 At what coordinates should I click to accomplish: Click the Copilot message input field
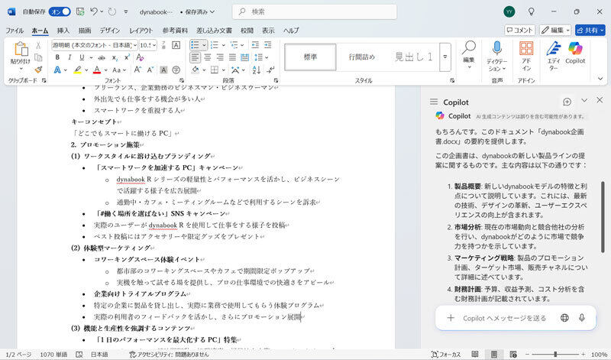pos(504,318)
